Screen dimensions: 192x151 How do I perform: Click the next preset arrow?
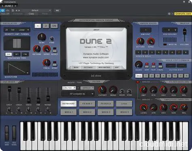(x=19, y=10)
